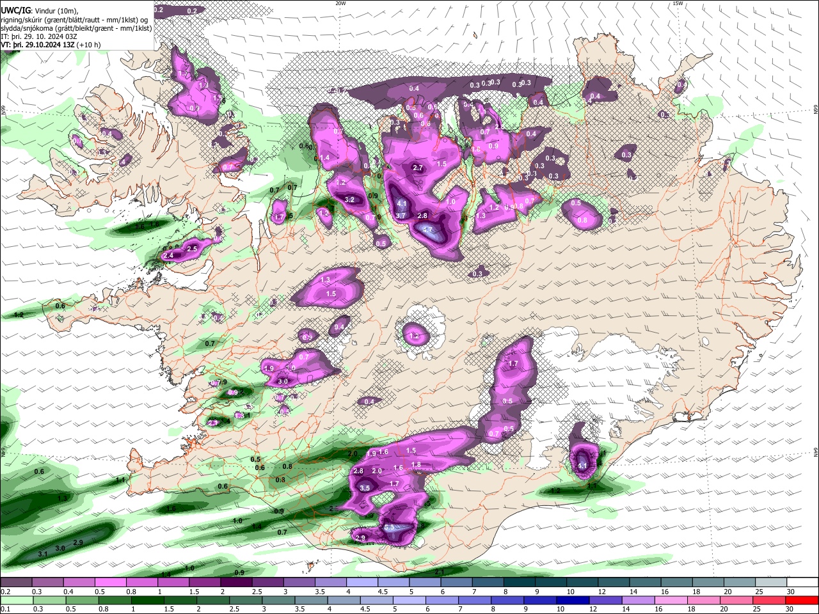Click the '0.1' label of the lower legend
Image resolution: width=819 pixels, height=614 pixels.
click(x=5, y=609)
